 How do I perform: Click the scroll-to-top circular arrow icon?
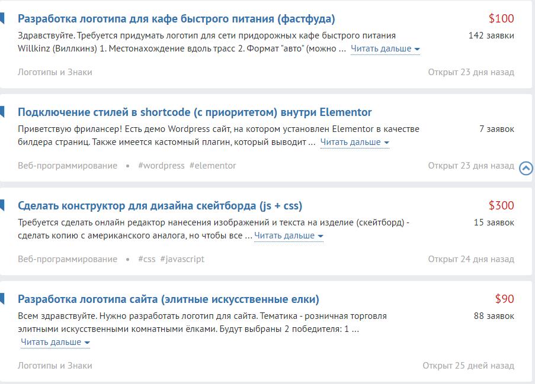tap(526, 168)
